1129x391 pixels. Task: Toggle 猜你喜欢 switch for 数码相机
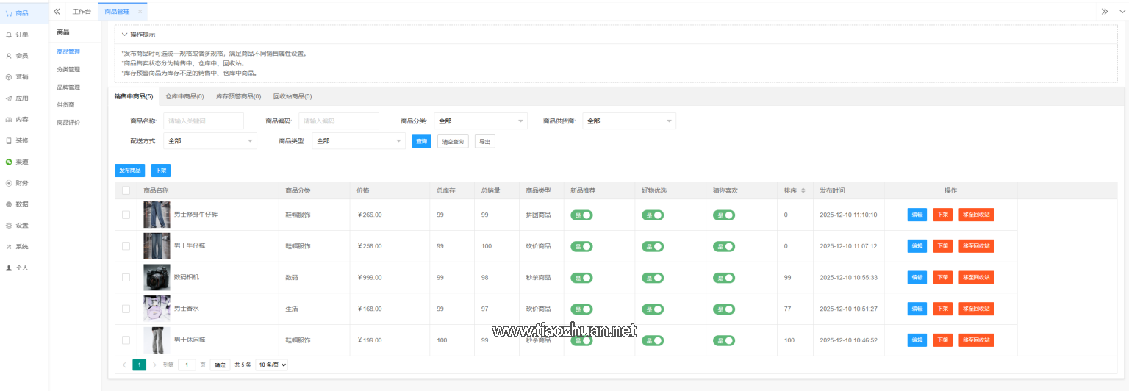coord(723,278)
